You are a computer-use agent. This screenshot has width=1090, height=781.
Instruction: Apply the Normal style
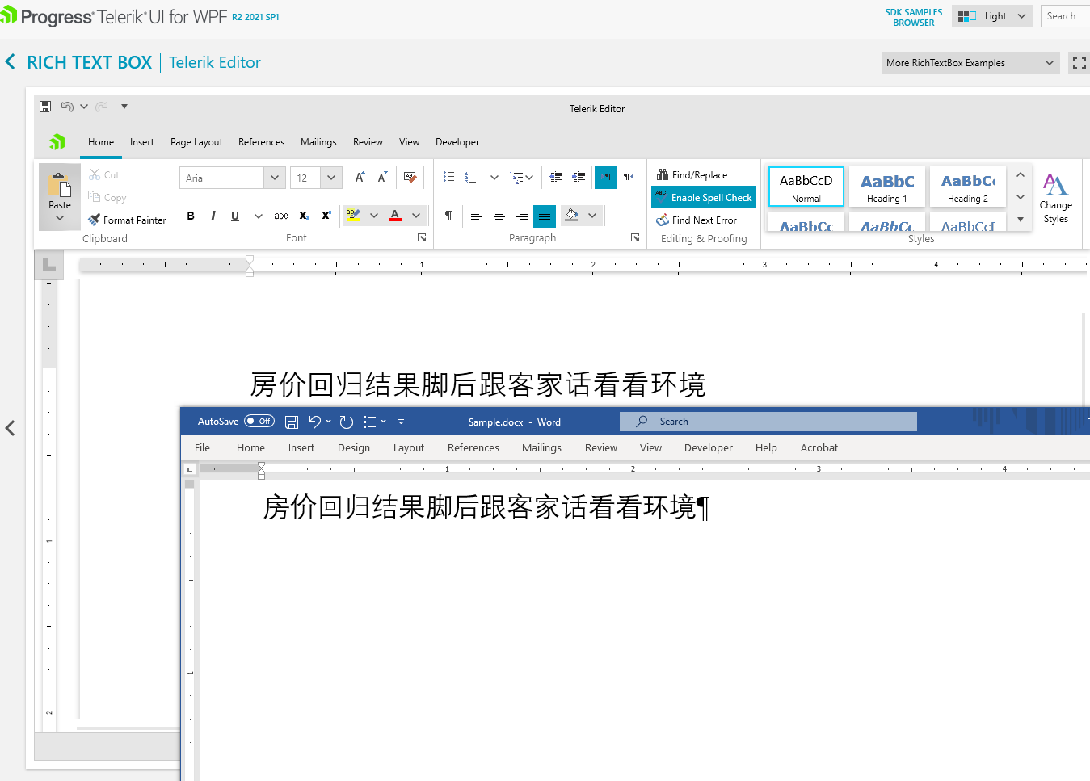(806, 187)
